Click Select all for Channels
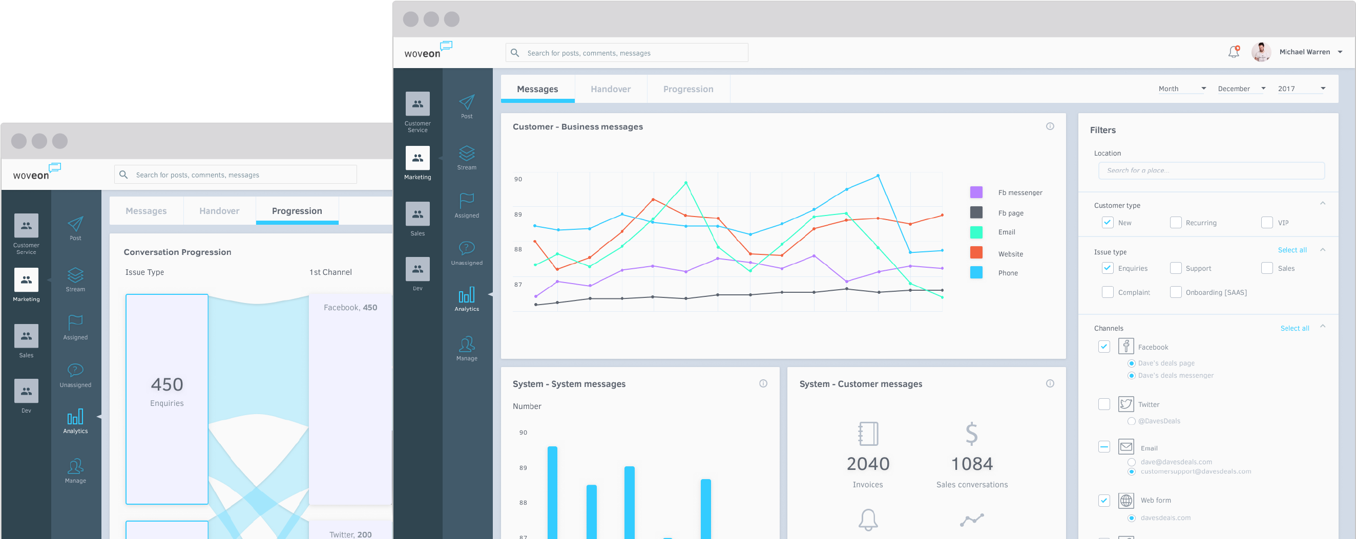Viewport: 1356px width, 539px height. [x=1296, y=328]
